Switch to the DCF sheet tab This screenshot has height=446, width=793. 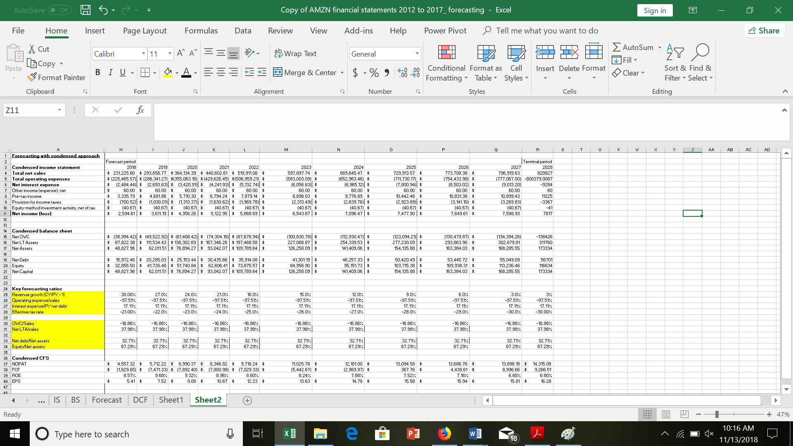(x=140, y=400)
